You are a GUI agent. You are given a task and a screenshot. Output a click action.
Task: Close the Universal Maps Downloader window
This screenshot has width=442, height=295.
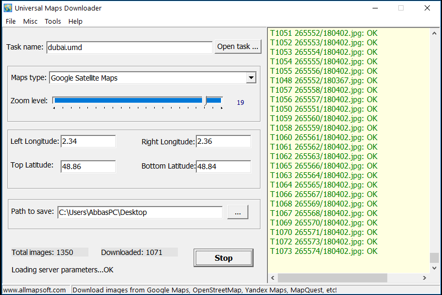coord(427,8)
